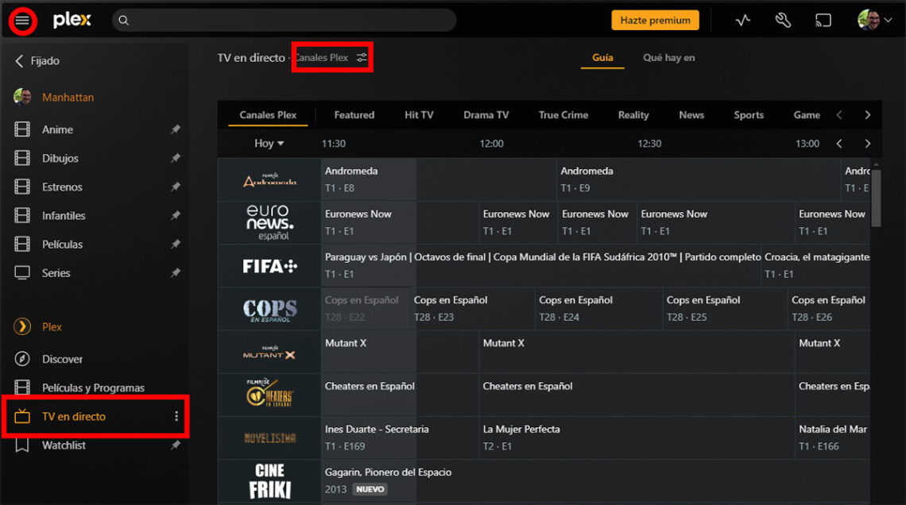Screen dimensions: 906x505
Task: Switch to the Qué hay en tab
Action: [x=668, y=58]
